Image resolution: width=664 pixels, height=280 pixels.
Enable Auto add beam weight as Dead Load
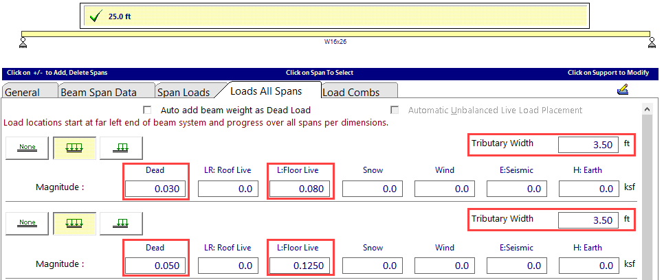147,110
